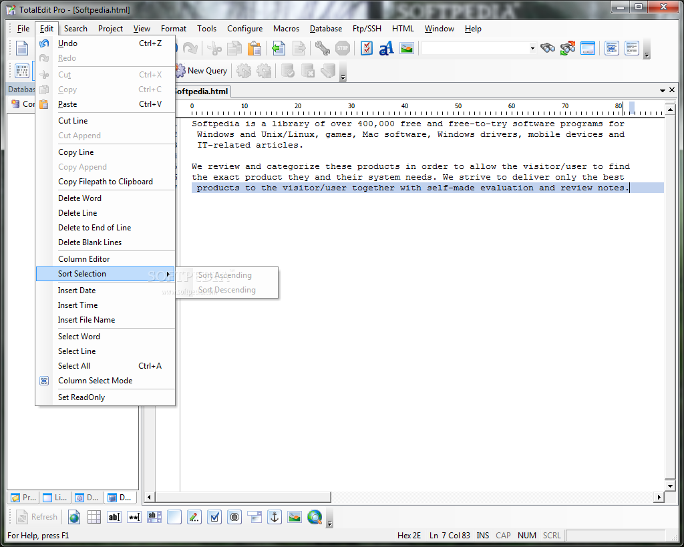Click the INS status bar indicator
The width and height of the screenshot is (684, 547).
coord(482,535)
